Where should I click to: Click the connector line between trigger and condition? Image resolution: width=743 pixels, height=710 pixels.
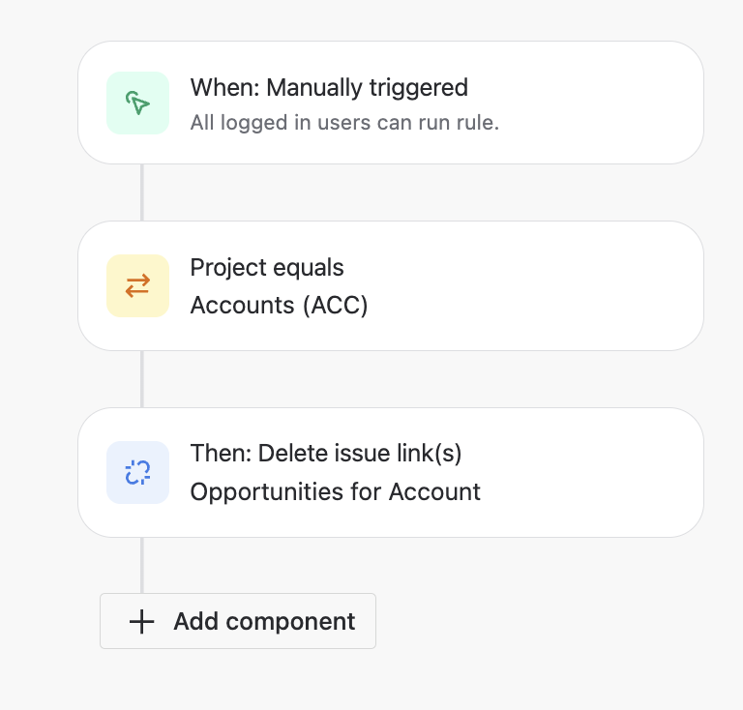(x=141, y=192)
